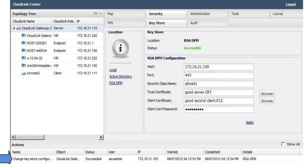Click the Apply link
Screen dimensions: 304x164
[250, 122]
